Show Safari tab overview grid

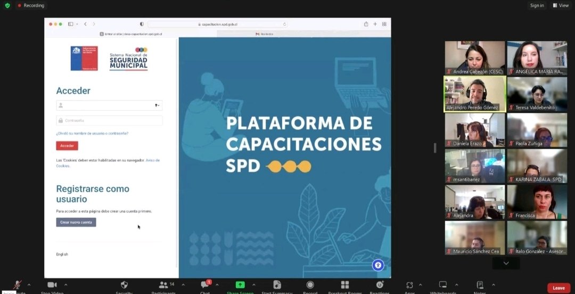click(x=384, y=24)
